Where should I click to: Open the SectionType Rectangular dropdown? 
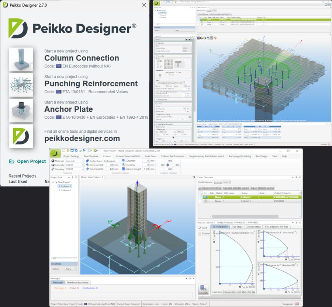click(x=112, y=161)
